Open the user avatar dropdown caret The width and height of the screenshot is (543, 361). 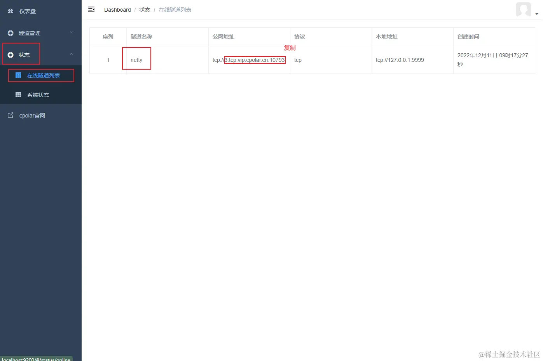537,14
